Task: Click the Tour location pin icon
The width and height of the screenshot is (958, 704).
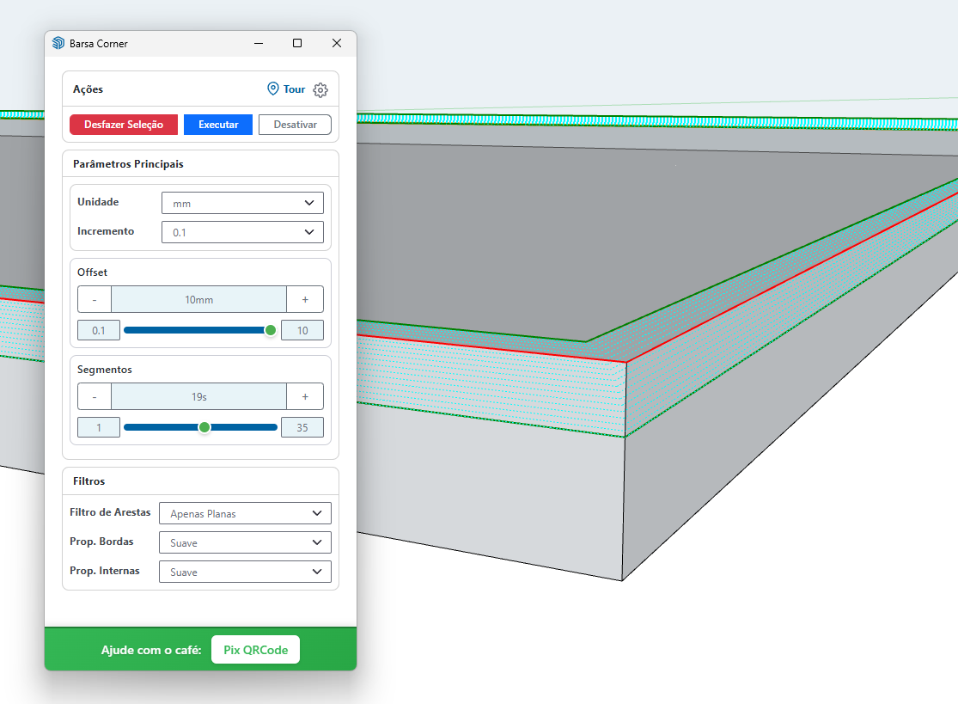Action: coord(273,89)
